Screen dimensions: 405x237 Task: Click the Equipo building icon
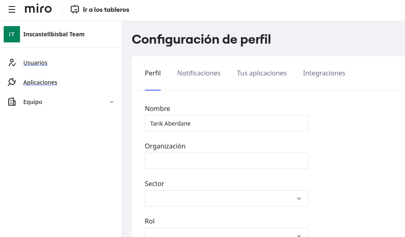pos(12,102)
